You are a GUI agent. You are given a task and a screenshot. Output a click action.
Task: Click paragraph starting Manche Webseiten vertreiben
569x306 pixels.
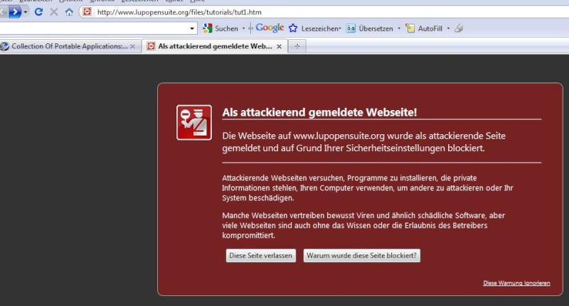pos(363,225)
